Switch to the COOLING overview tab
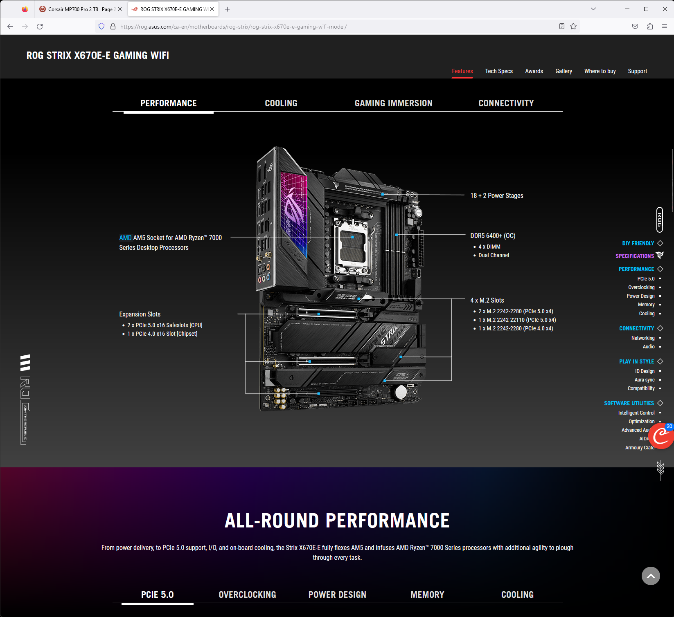 [281, 103]
